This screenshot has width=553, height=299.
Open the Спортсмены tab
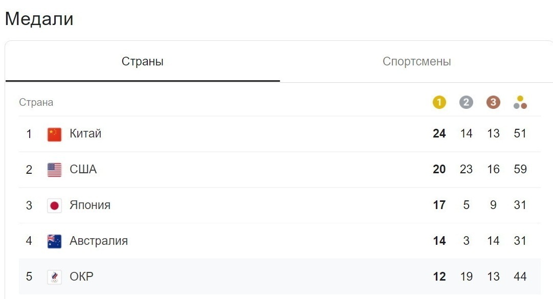click(x=416, y=62)
